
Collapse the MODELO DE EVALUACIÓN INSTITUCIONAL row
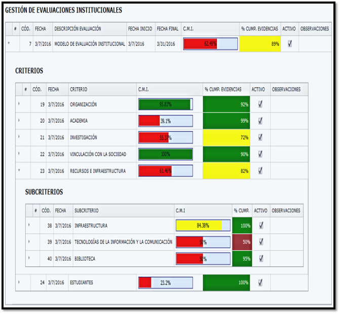coord(9,44)
